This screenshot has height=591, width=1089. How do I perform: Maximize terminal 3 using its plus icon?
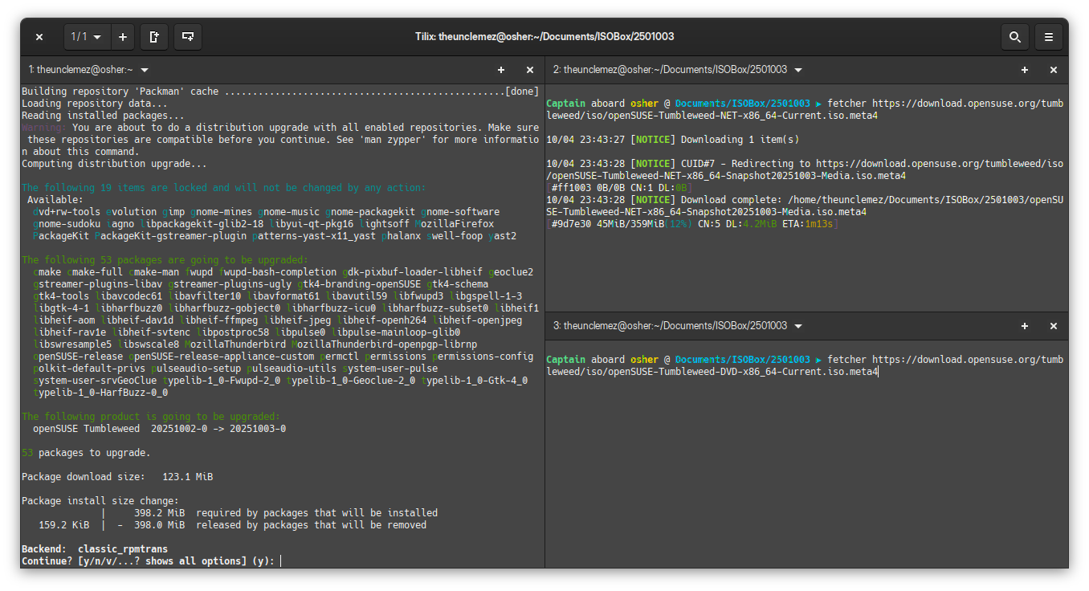pyautogui.click(x=1025, y=326)
